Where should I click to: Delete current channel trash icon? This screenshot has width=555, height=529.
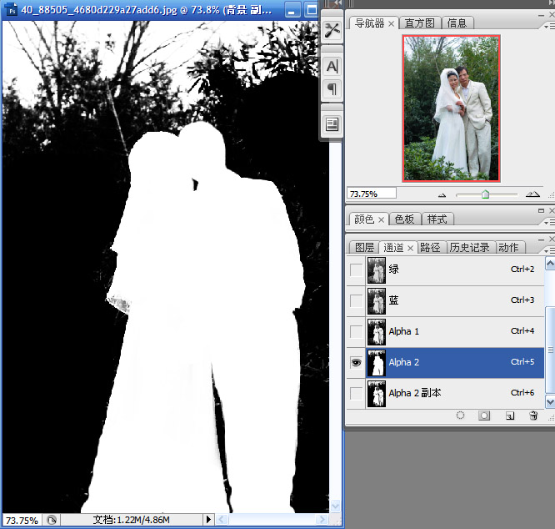coord(533,416)
